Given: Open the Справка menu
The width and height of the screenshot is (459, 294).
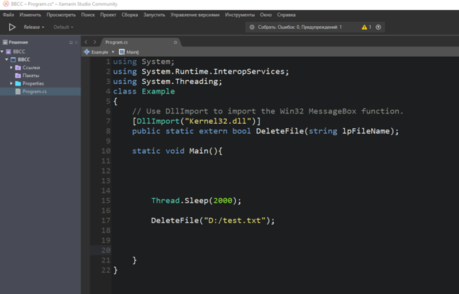Looking at the screenshot, I should [286, 15].
